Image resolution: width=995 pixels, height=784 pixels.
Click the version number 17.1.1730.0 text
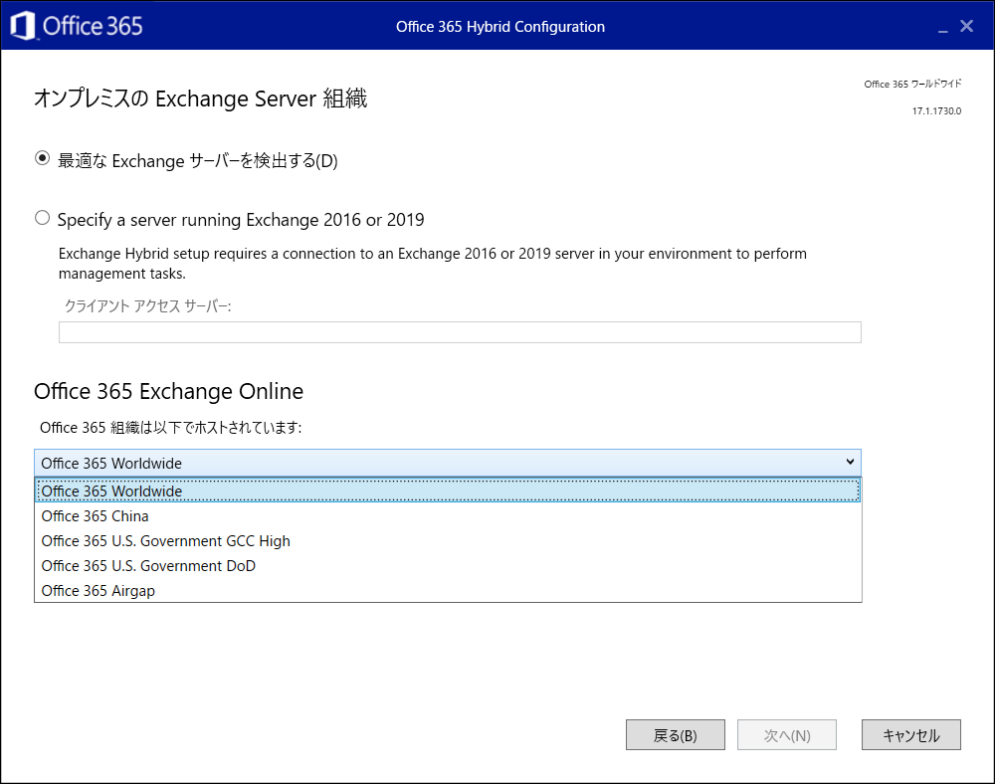pos(936,111)
